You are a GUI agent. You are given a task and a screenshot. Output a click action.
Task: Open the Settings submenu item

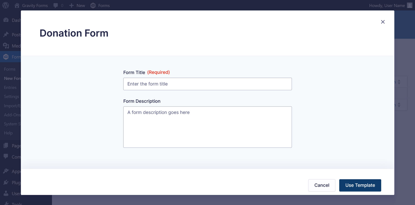[11, 97]
